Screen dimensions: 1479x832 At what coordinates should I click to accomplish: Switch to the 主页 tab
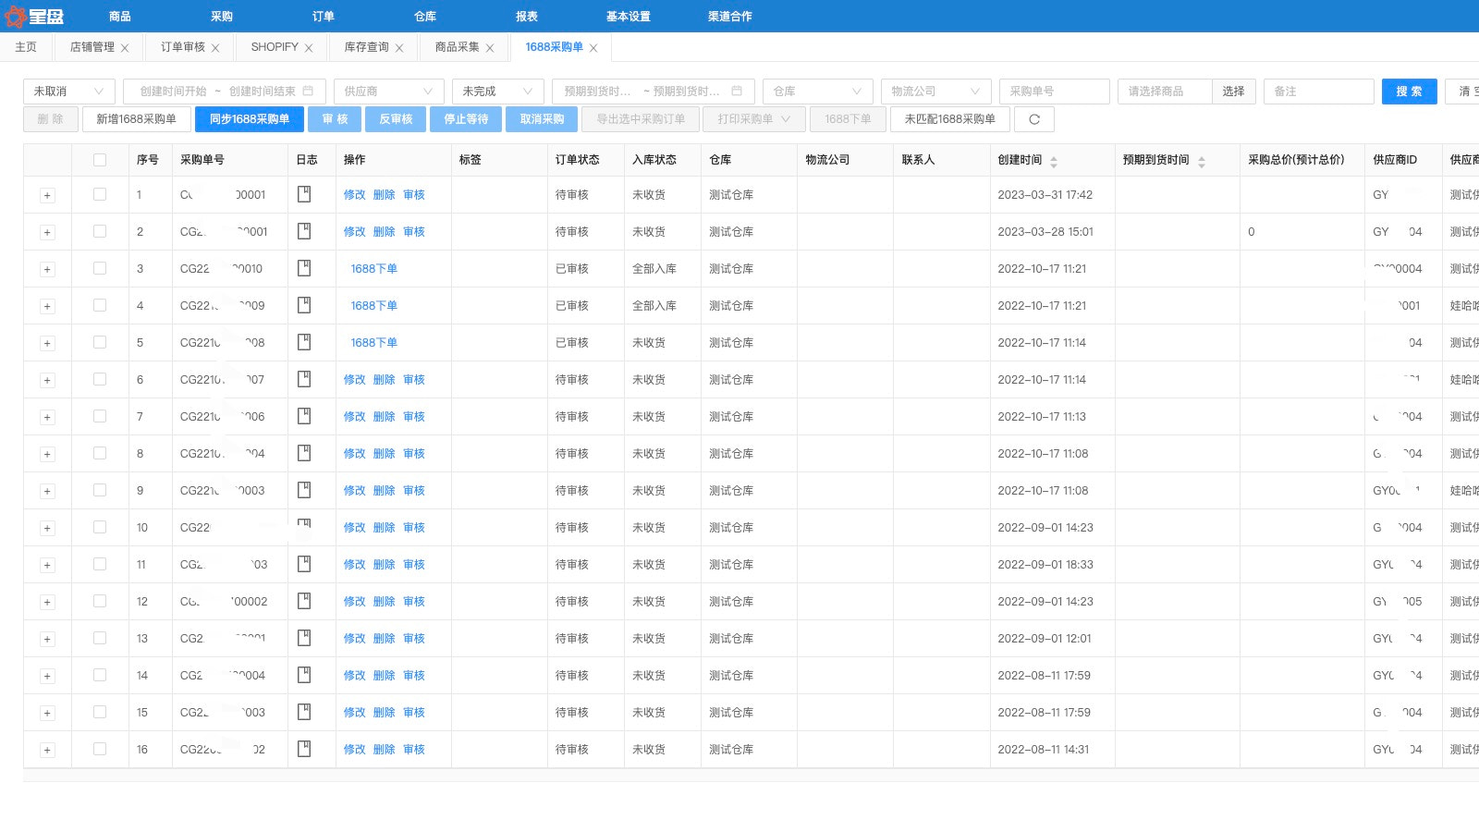tap(26, 47)
